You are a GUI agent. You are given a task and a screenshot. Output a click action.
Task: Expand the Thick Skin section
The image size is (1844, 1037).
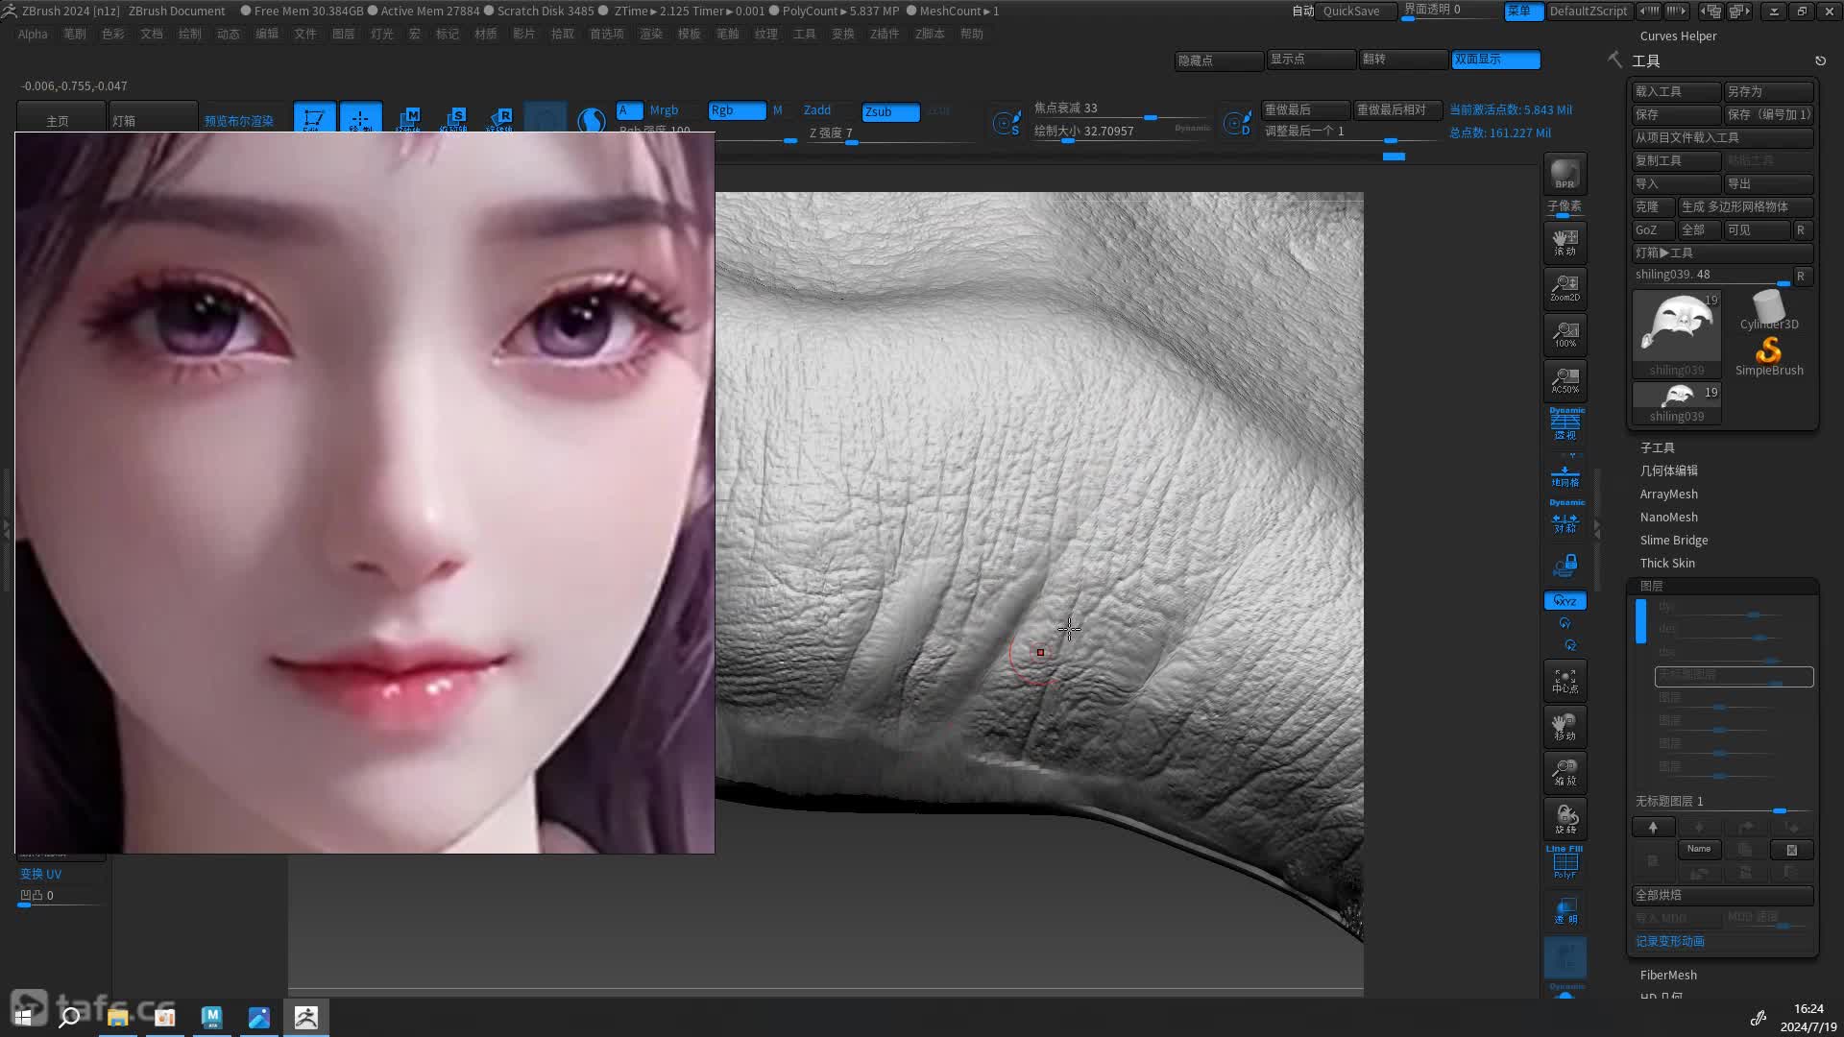pyautogui.click(x=1668, y=563)
